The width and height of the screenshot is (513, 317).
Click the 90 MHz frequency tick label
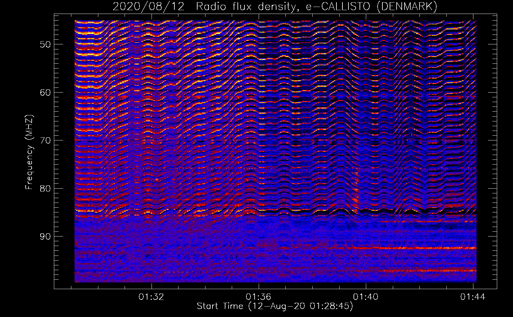point(45,237)
